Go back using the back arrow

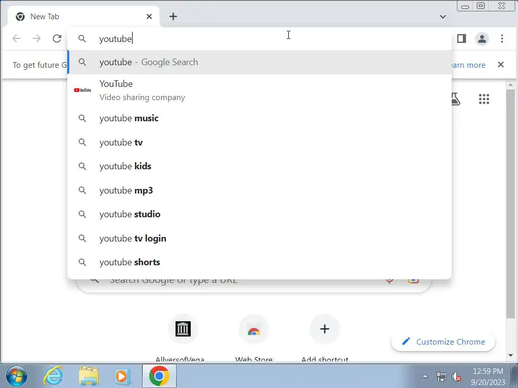click(x=16, y=38)
